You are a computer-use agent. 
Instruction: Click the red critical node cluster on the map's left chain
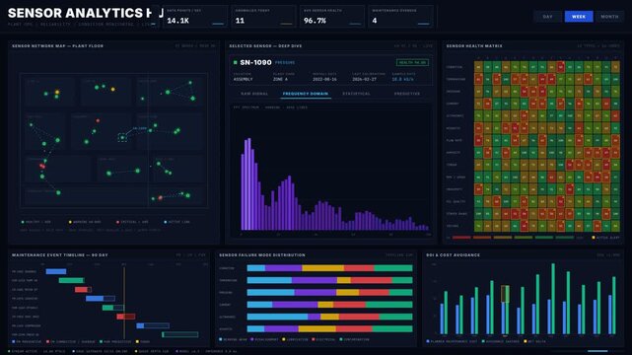point(42,166)
